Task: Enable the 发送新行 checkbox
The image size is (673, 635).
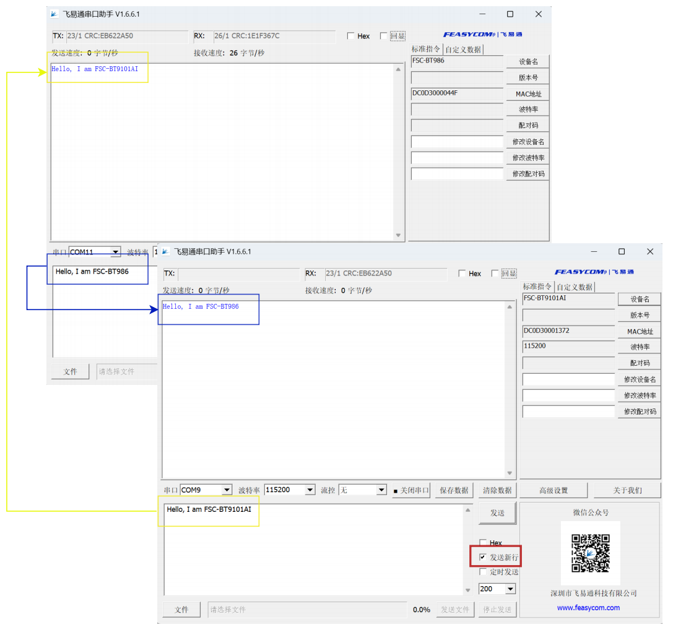Action: point(483,557)
